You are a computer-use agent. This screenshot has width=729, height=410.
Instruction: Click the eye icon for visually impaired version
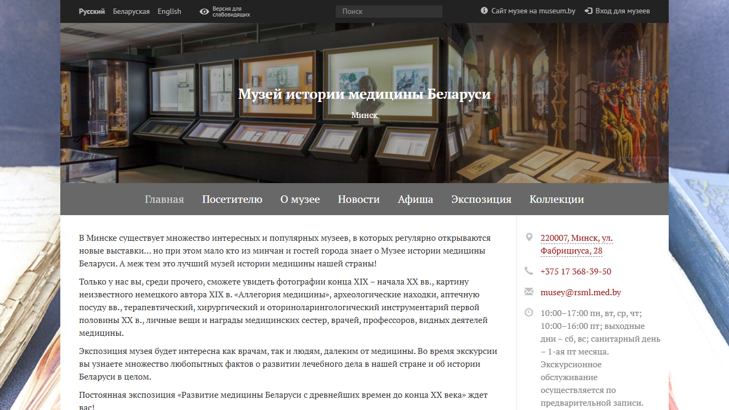[x=204, y=11]
